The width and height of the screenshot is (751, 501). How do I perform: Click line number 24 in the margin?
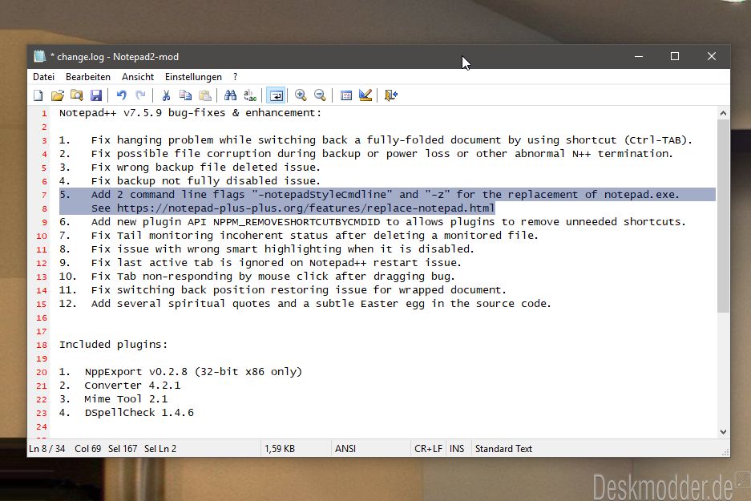pyautogui.click(x=42, y=426)
